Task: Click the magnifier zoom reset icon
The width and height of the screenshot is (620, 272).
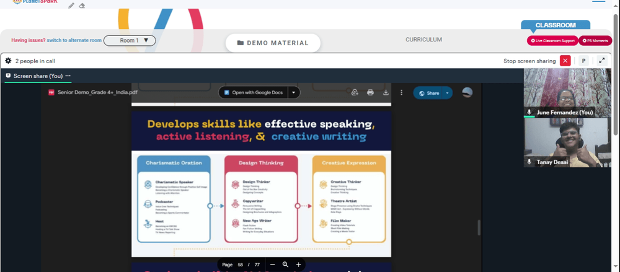Action: point(285,265)
